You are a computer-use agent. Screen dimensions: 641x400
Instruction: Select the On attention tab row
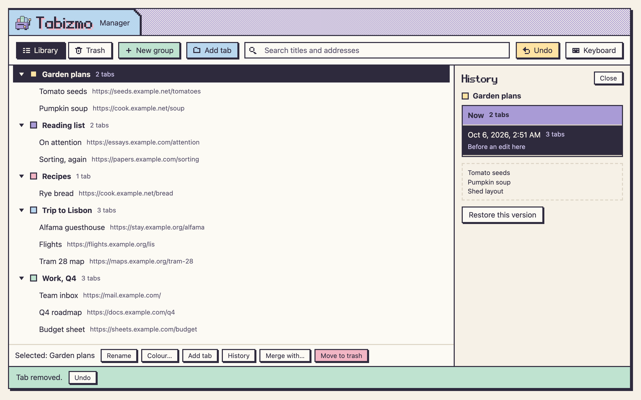coord(231,142)
